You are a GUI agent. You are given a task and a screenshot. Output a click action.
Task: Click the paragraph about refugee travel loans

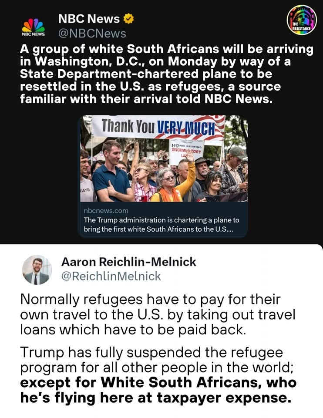tap(158, 314)
